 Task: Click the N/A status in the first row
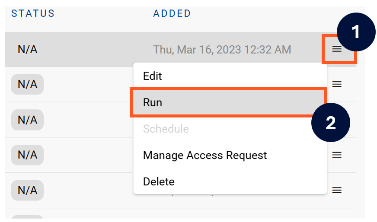tap(27, 49)
